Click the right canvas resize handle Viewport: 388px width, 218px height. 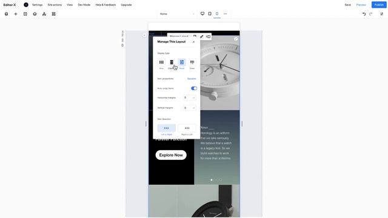(x=242, y=124)
